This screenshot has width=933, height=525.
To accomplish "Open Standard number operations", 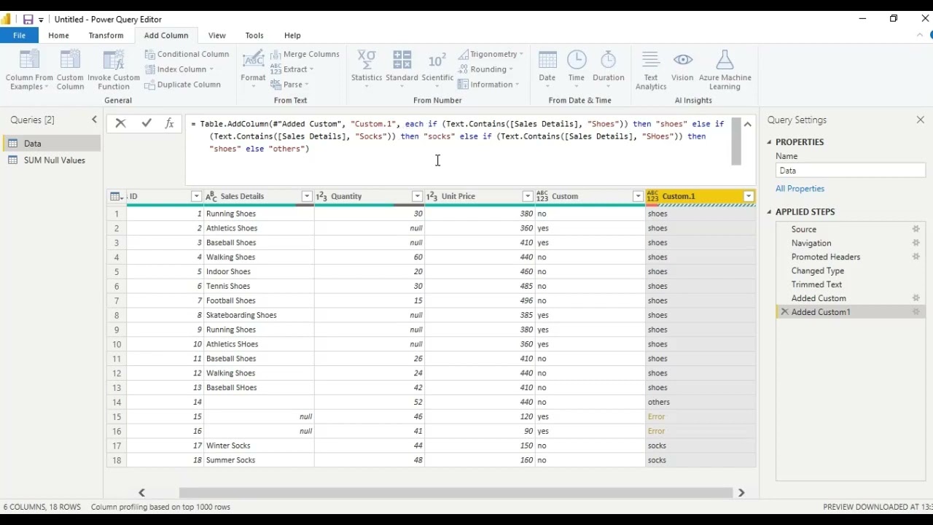I will pos(402,70).
